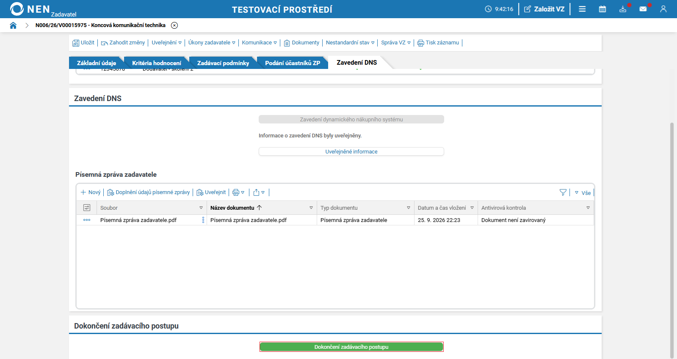Image resolution: width=677 pixels, height=359 pixels.
Task: Click the green Dokončení zadávacího postupu button
Action: [x=351, y=347]
